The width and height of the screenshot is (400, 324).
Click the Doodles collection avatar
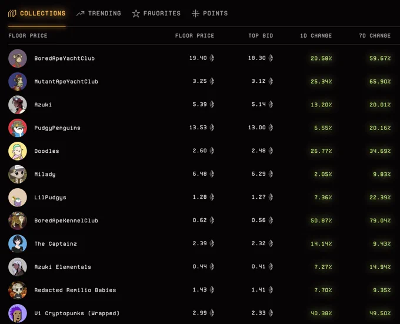point(18,151)
